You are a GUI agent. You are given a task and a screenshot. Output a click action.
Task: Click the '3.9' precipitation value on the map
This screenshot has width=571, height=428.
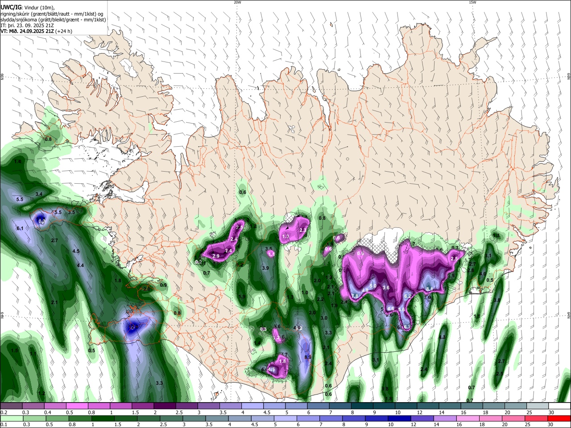click(265, 268)
